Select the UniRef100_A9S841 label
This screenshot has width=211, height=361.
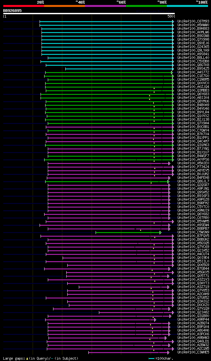[193, 54]
